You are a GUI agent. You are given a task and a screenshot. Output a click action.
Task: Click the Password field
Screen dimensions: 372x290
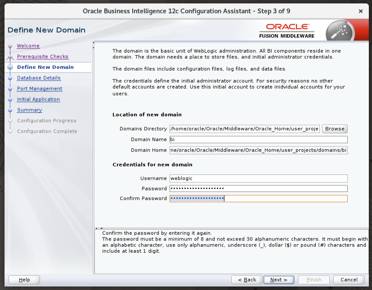click(x=258, y=188)
